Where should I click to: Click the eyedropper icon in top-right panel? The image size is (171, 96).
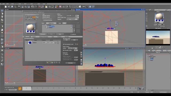tap(150, 10)
